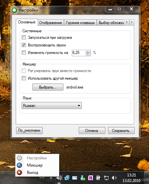
Task: Open the network connection tray icon
Action: [106, 178]
